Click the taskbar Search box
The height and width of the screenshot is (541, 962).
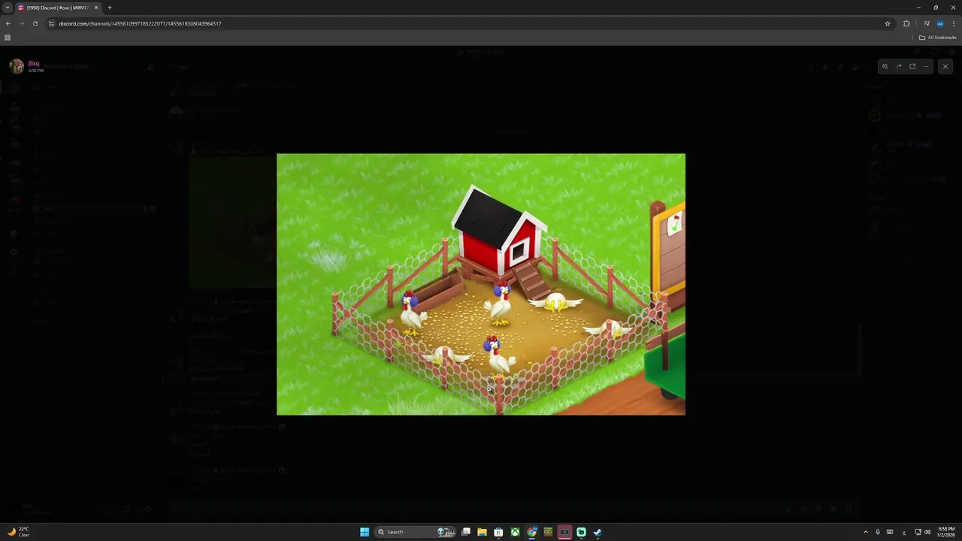(416, 532)
